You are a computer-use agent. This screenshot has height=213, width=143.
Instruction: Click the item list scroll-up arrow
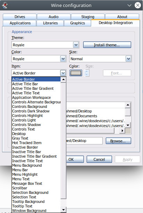(x=63, y=79)
